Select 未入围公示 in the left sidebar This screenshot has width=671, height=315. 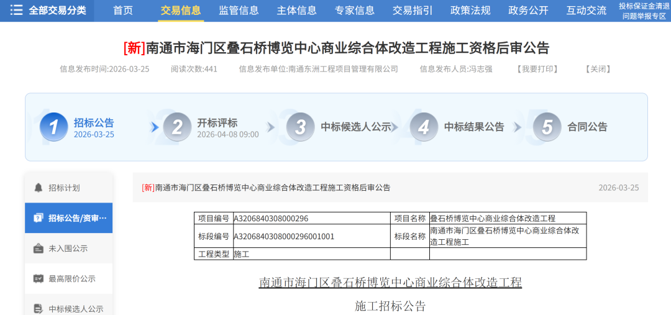(68, 249)
